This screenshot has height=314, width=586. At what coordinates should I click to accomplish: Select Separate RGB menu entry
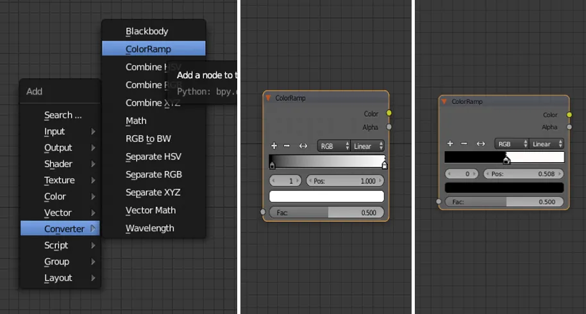pyautogui.click(x=154, y=174)
